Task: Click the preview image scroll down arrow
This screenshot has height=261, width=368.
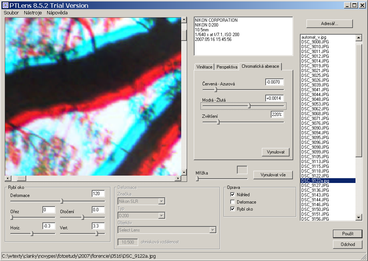Action: (x=184, y=172)
